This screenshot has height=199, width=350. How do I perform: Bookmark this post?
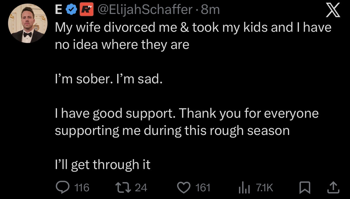coord(305,188)
